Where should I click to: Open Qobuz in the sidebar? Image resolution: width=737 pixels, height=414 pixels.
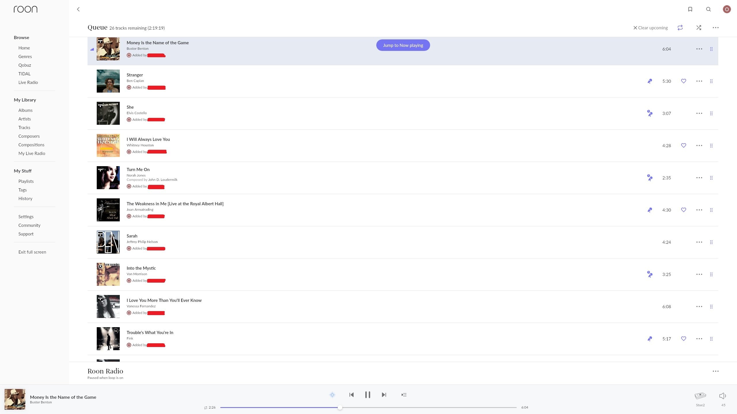click(25, 65)
